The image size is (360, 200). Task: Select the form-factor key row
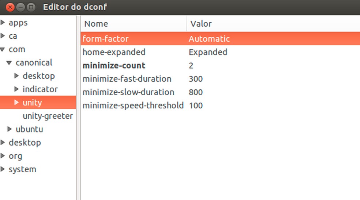pyautogui.click(x=106, y=39)
